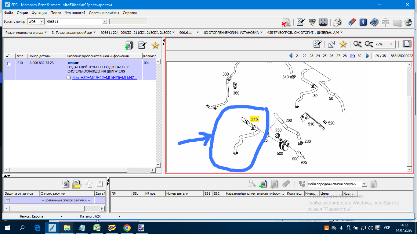Screen dimensions: 417x234
Task: Click part callout 330 in the diagram
Action: [226, 74]
